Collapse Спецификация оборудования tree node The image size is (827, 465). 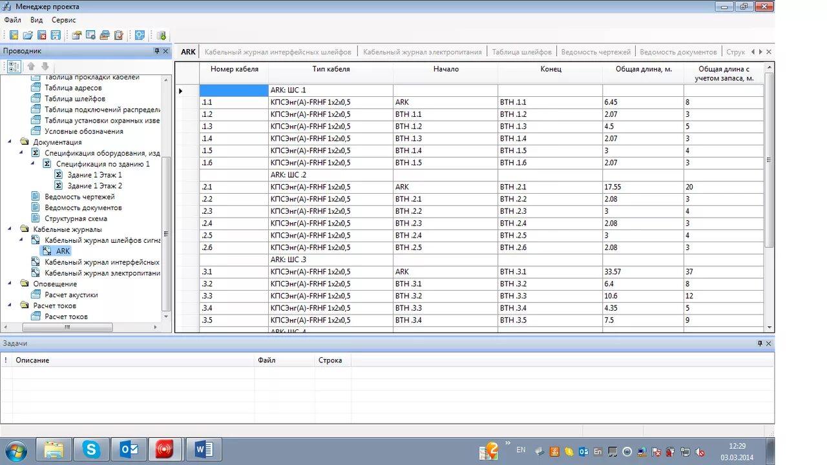tap(21, 153)
